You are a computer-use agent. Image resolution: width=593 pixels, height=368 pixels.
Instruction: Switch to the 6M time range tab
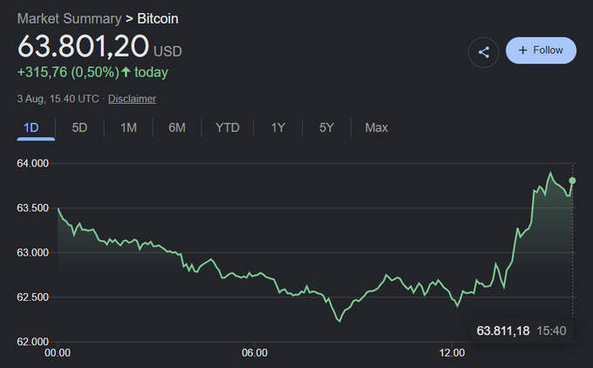click(x=177, y=128)
